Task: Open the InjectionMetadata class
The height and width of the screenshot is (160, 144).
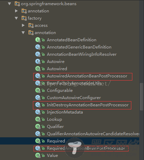Action: pos(65,112)
